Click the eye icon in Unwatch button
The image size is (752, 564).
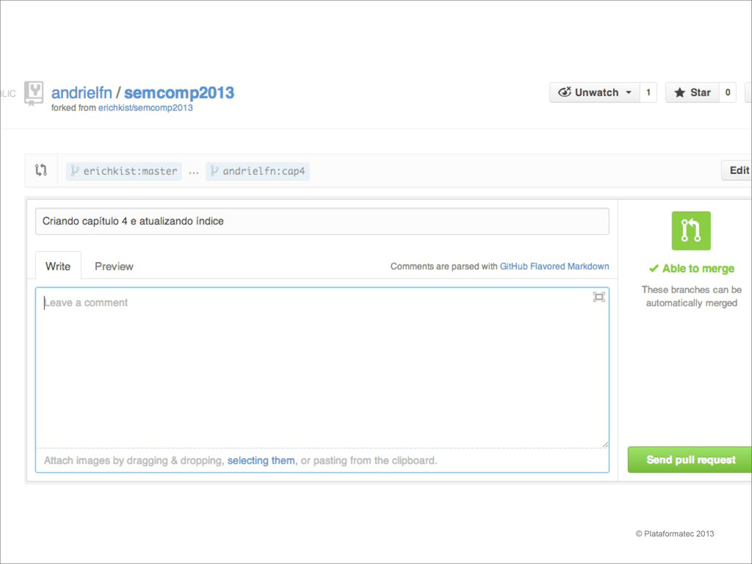[565, 92]
